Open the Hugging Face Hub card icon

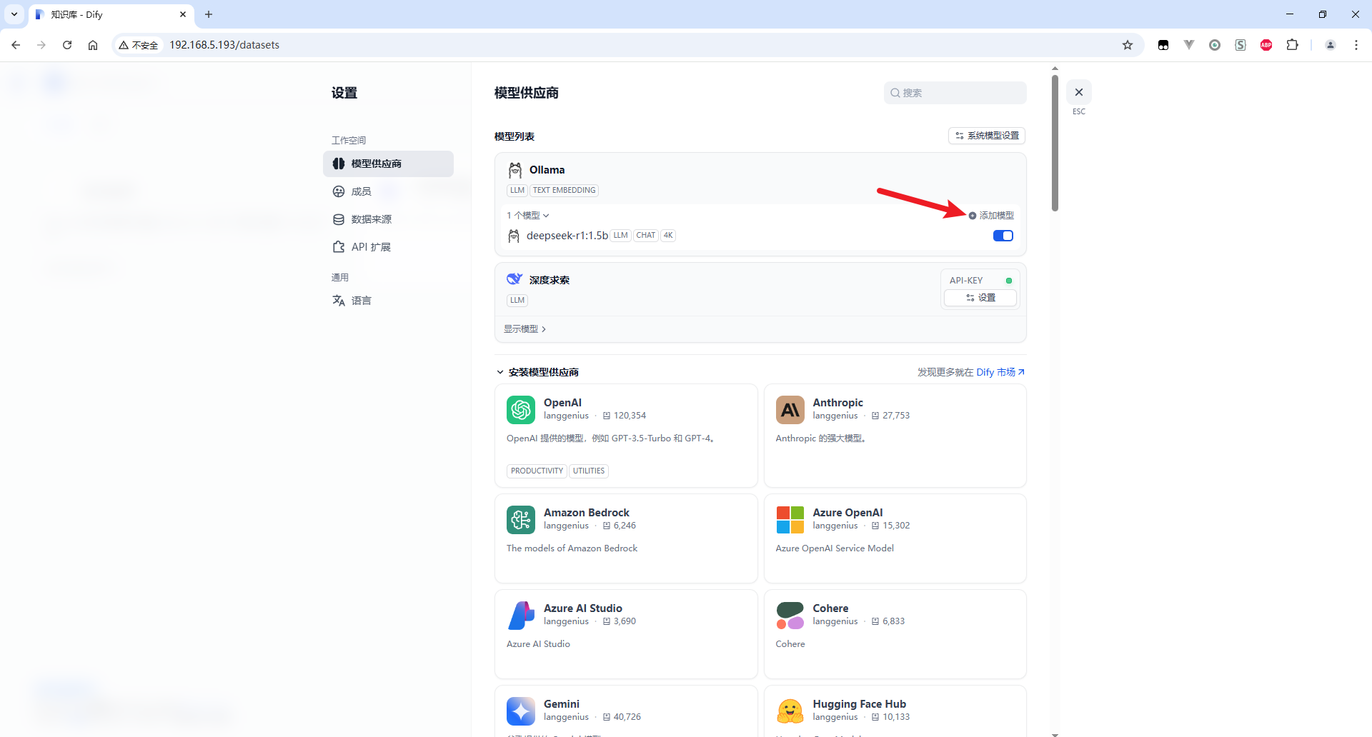(x=790, y=711)
